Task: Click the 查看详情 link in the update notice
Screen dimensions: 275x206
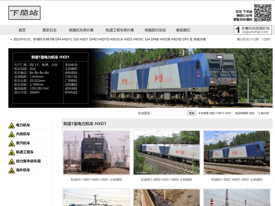Action: (200, 39)
